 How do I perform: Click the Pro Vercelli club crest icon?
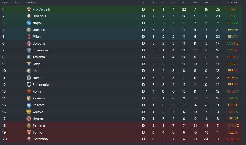pyautogui.click(x=29, y=9)
